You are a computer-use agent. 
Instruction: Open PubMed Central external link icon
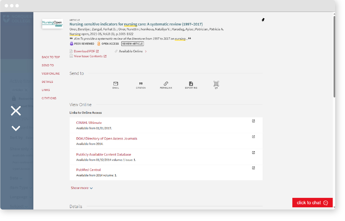coord(253,168)
